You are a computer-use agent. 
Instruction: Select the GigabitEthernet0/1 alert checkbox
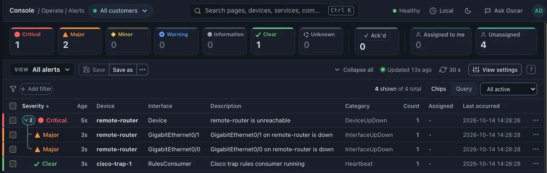tap(13, 135)
